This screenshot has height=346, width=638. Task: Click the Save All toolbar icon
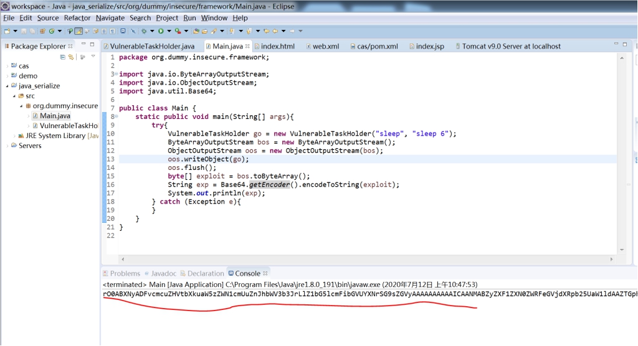32,31
